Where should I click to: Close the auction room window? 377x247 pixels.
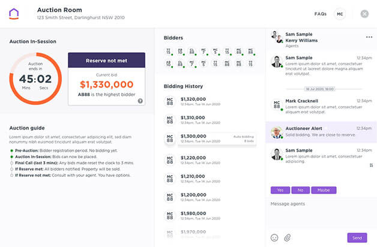pyautogui.click(x=364, y=14)
